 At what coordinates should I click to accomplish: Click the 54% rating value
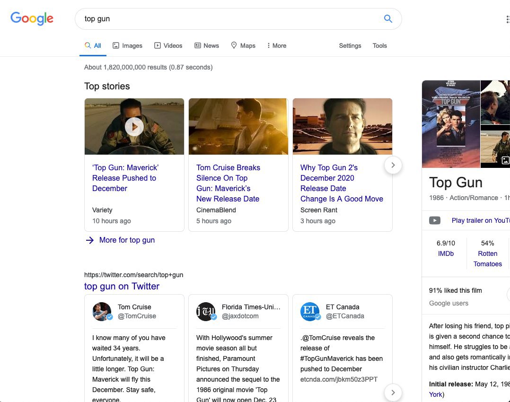point(488,243)
